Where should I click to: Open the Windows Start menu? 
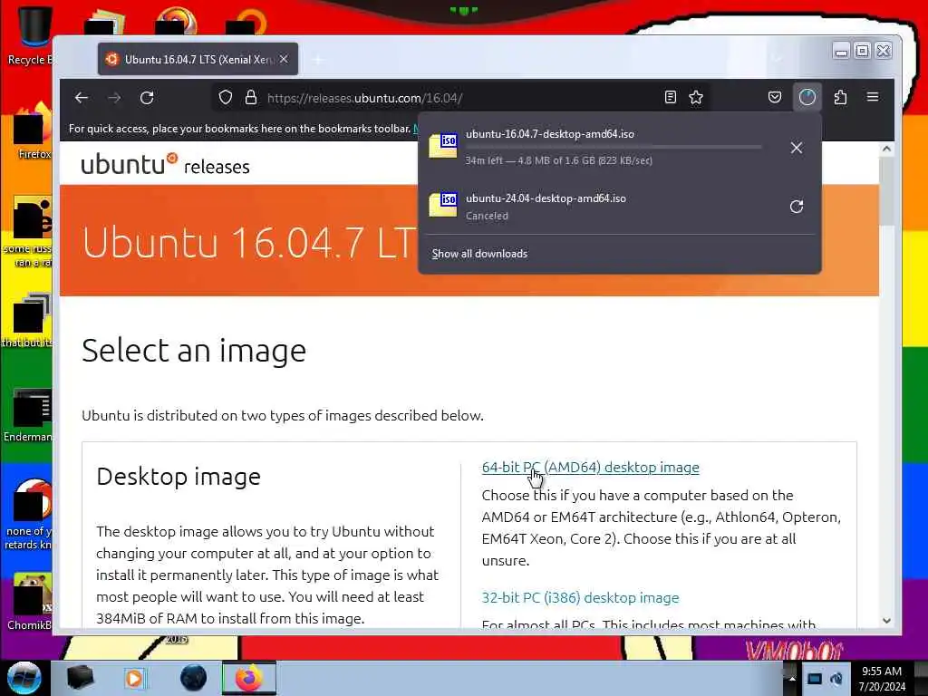[x=24, y=678]
